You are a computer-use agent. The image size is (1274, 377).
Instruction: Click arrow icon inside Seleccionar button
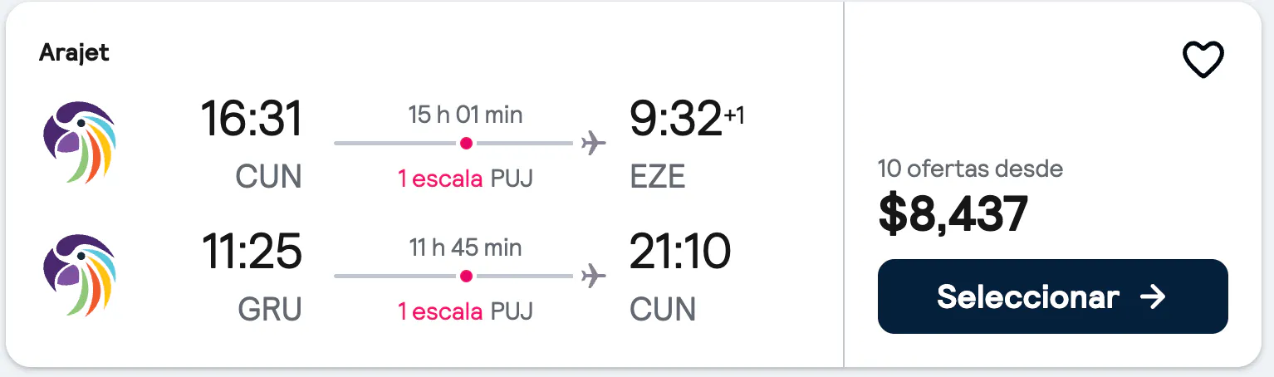click(1153, 297)
